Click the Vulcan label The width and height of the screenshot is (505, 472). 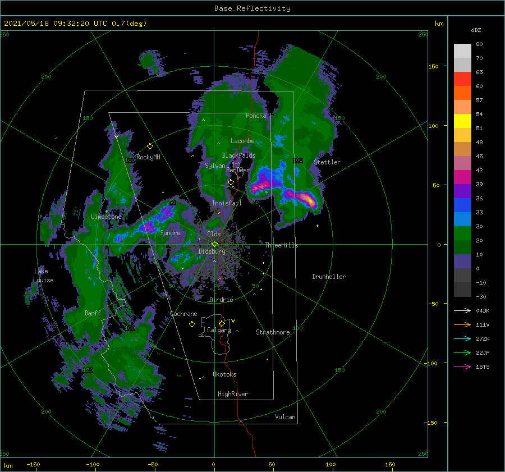coord(285,417)
